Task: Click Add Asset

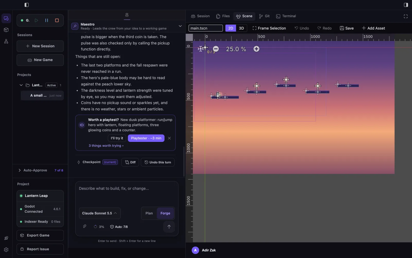Action: click(373, 28)
